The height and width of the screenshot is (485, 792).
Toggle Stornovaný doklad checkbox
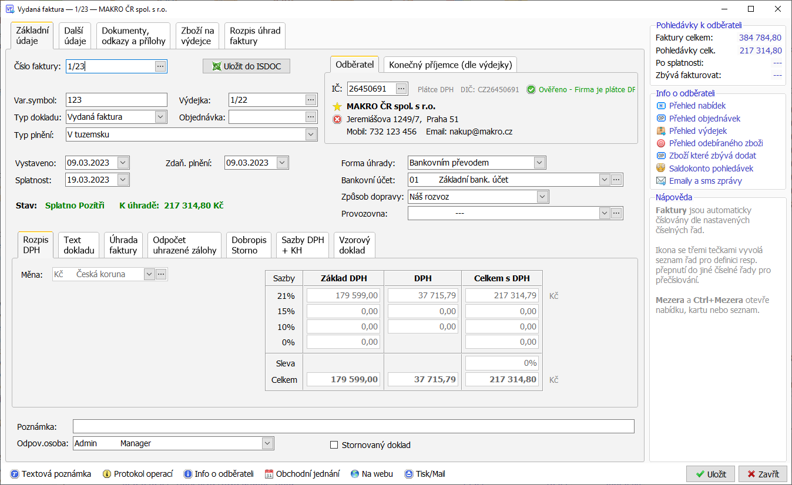(334, 445)
